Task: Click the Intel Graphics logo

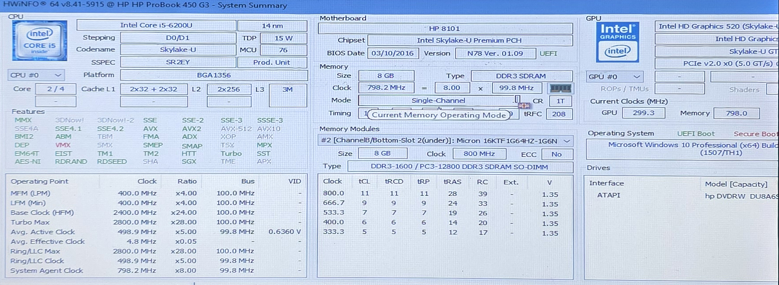Action: click(618, 42)
